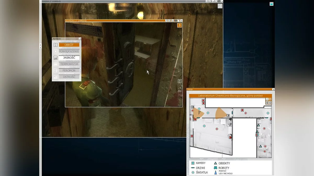Click the brightness shortcut icon inside camera 3 view
This screenshot has height=176, width=314.
point(180,90)
